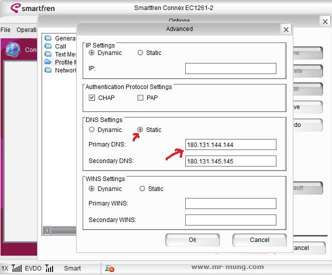Open the Network folder icon
332x275 pixels.
click(48, 70)
